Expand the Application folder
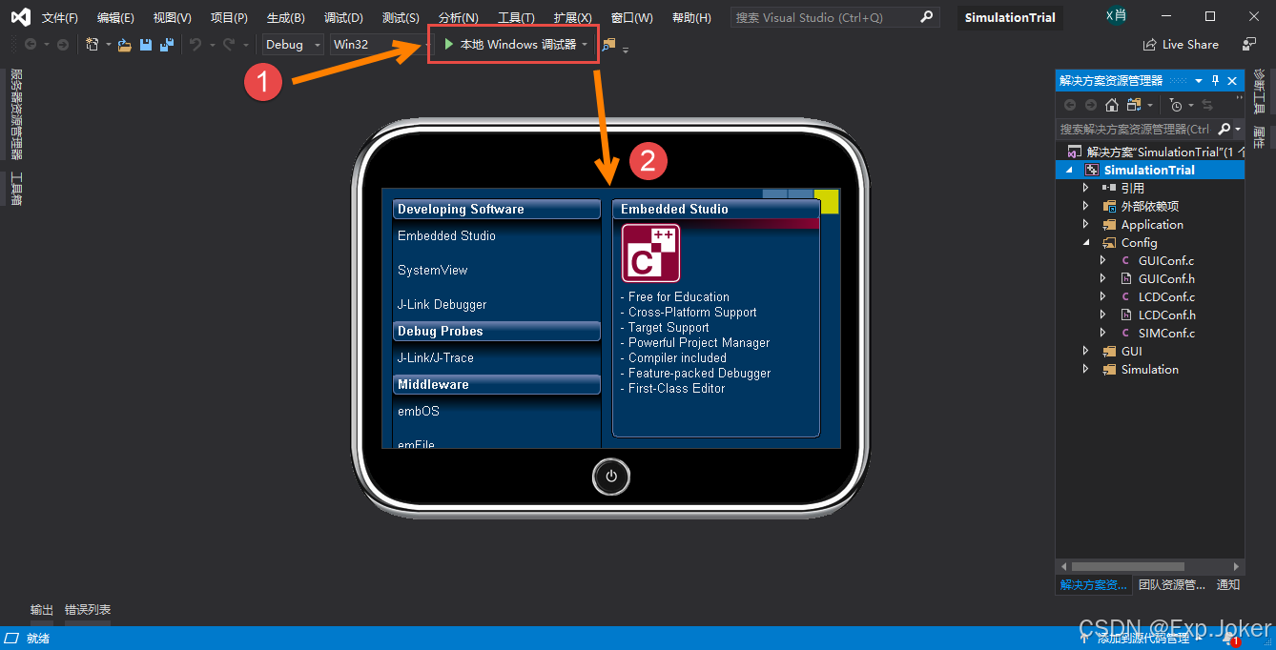This screenshot has height=650, width=1276. 1085,225
